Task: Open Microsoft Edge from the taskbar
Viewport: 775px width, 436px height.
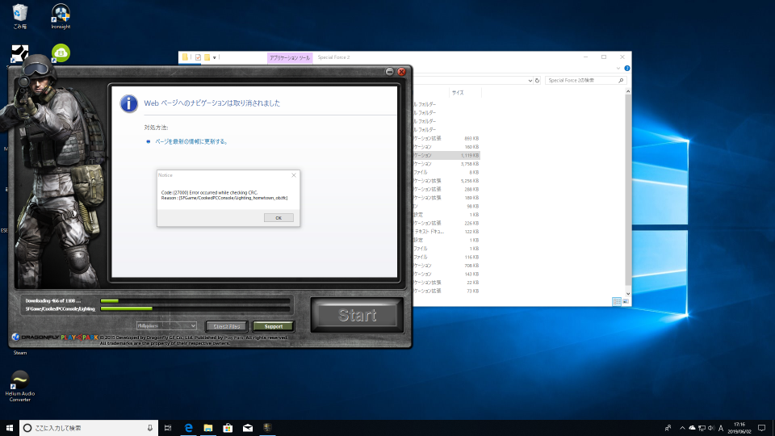Action: tap(187, 427)
